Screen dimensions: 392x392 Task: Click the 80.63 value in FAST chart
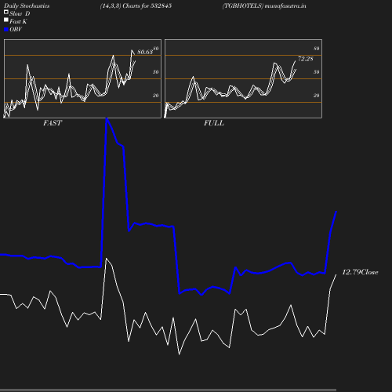(145, 52)
